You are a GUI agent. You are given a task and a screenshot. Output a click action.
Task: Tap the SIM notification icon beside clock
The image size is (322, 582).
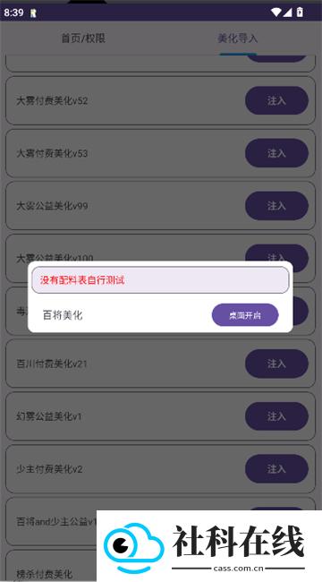click(33, 13)
